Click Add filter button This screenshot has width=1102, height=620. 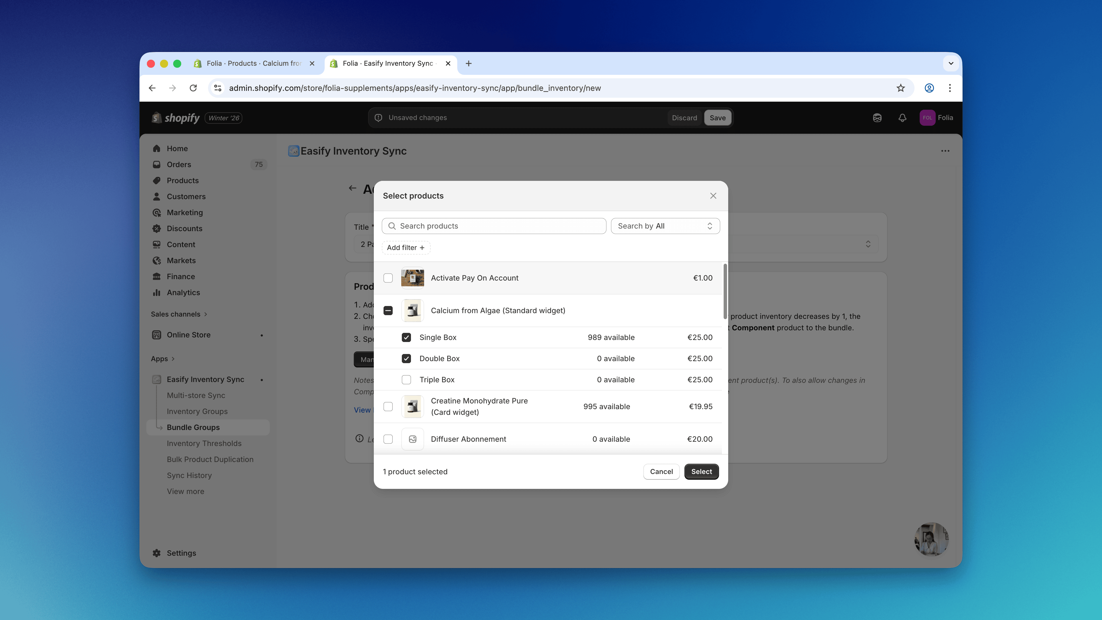[406, 248]
